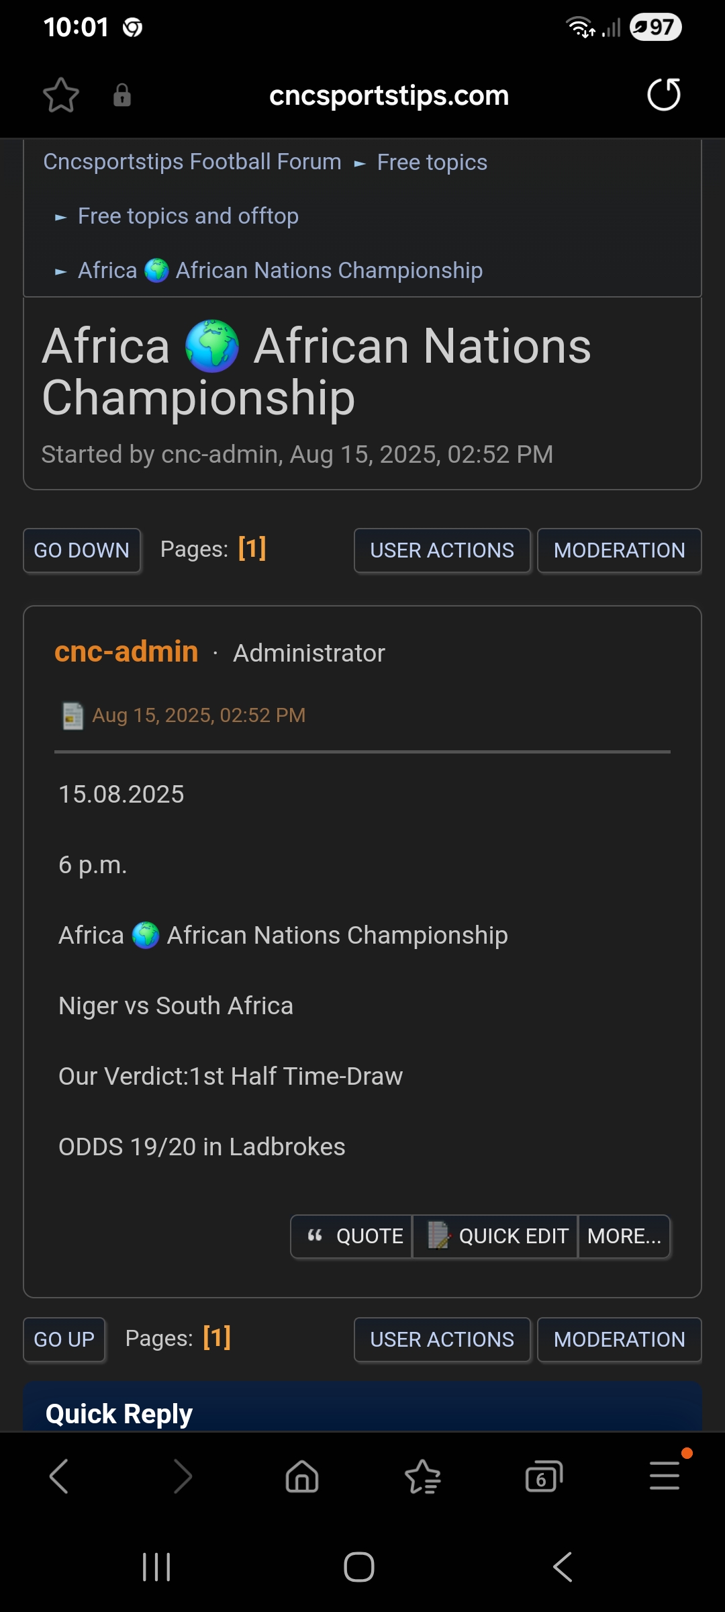Open the browser home page icon
This screenshot has height=1612, width=725.
(x=302, y=1476)
